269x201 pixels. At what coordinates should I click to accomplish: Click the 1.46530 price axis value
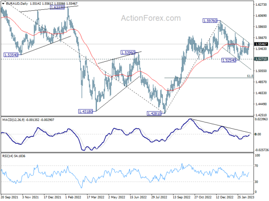261,93
